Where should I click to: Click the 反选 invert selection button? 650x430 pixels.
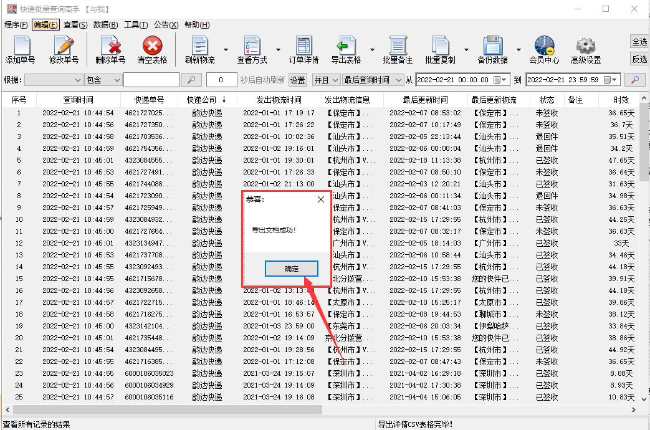(x=639, y=59)
